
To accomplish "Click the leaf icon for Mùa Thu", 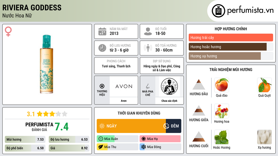I will click(101, 147).
